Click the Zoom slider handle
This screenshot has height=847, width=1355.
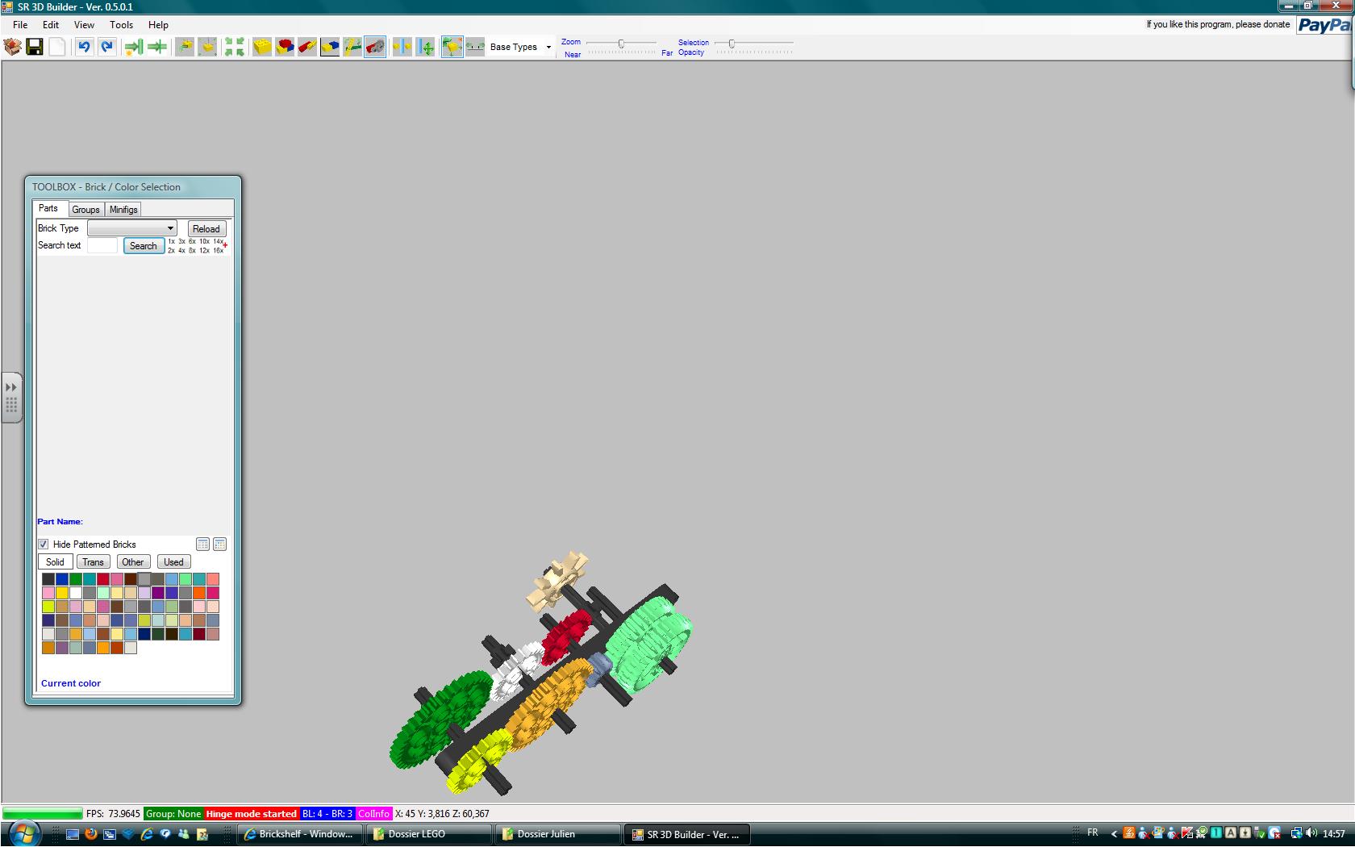click(621, 44)
